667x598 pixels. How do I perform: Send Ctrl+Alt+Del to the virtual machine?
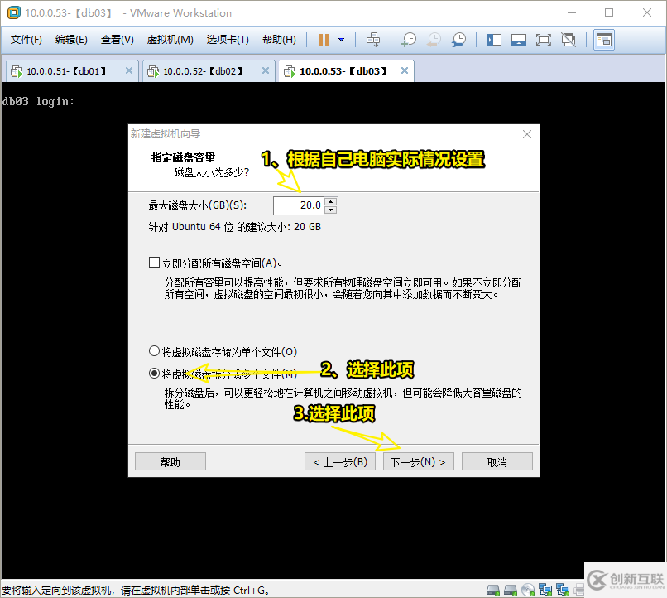click(x=373, y=40)
